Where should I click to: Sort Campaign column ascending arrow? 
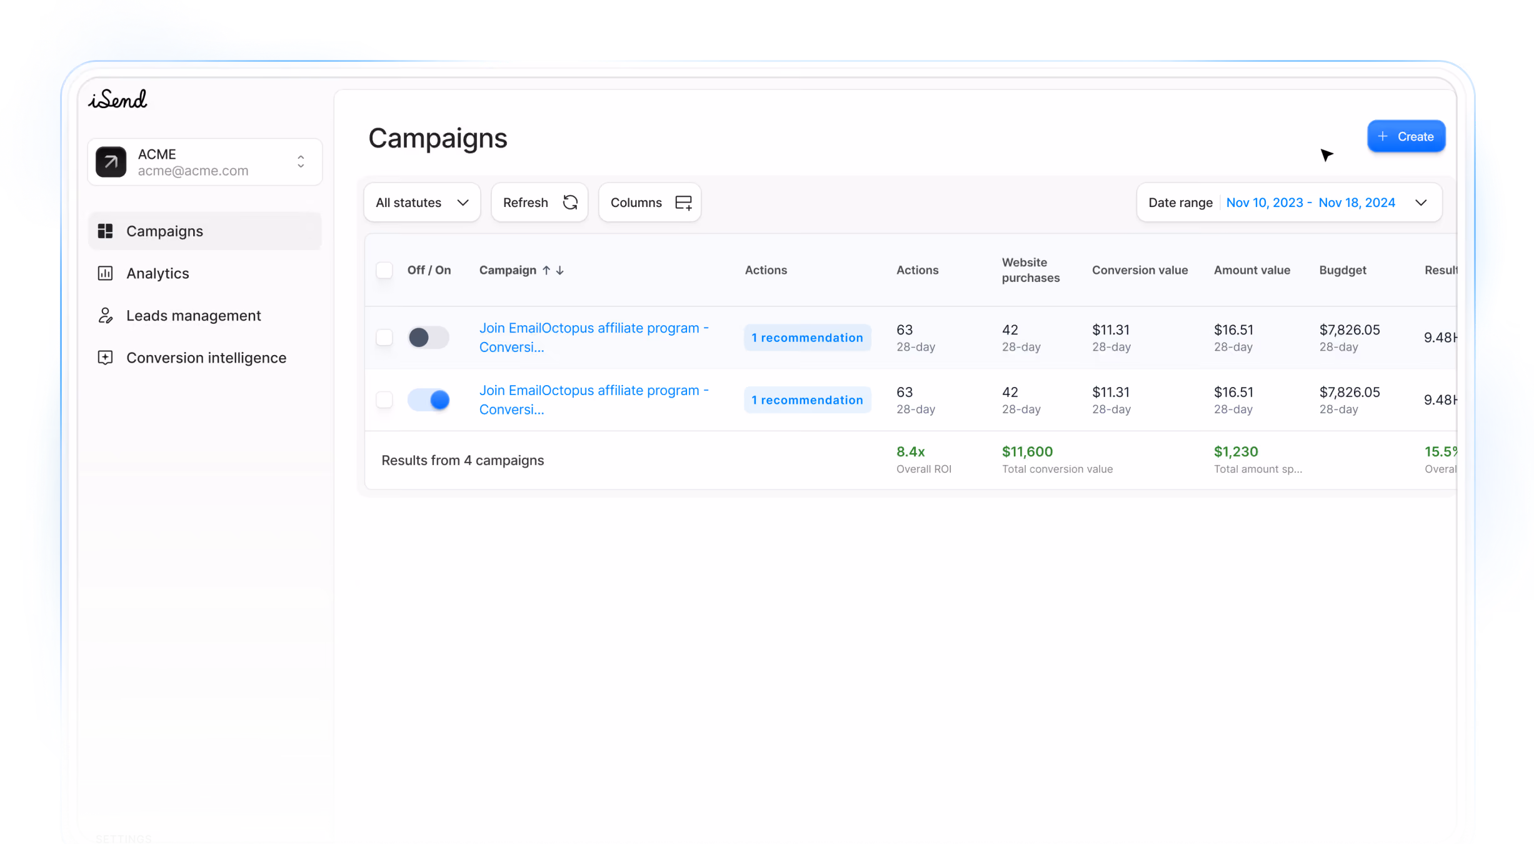coord(546,270)
